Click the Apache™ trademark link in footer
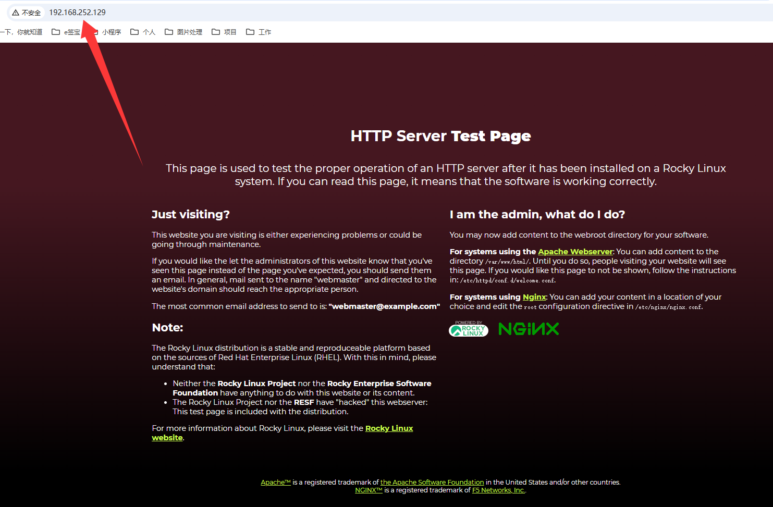This screenshot has height=507, width=773. coord(276,483)
